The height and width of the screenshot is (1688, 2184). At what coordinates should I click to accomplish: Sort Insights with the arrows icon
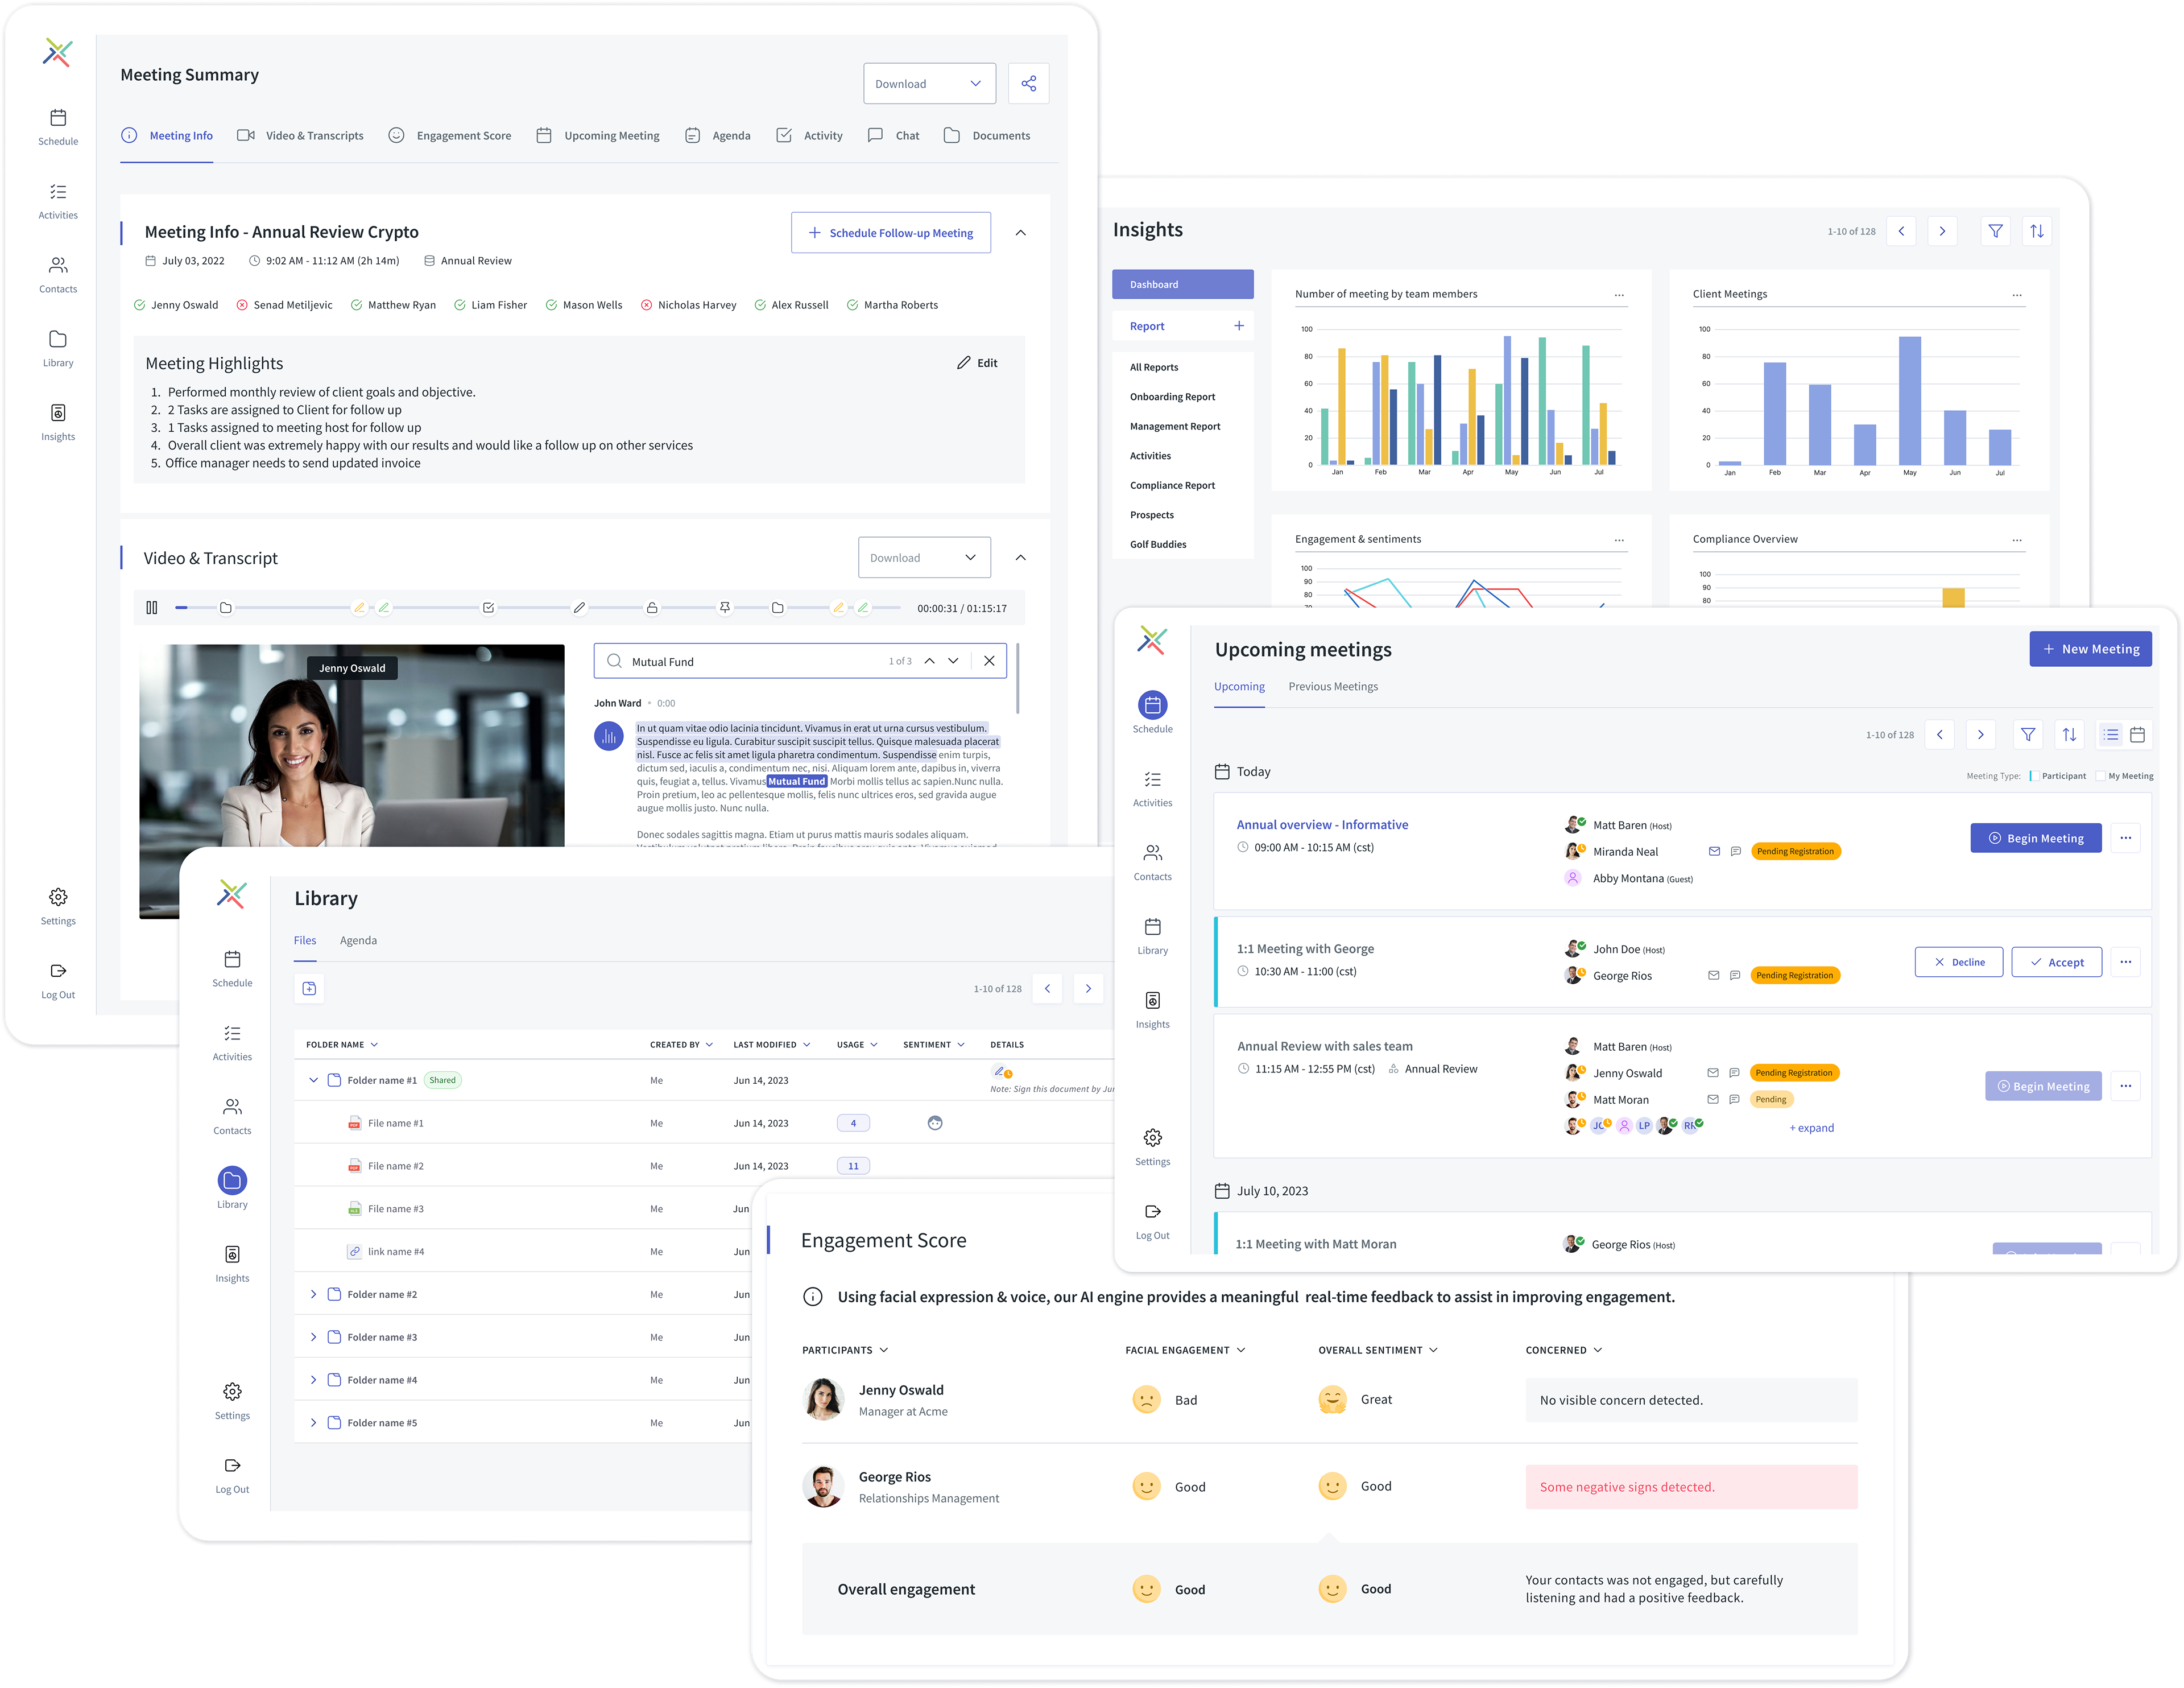[x=2036, y=231]
